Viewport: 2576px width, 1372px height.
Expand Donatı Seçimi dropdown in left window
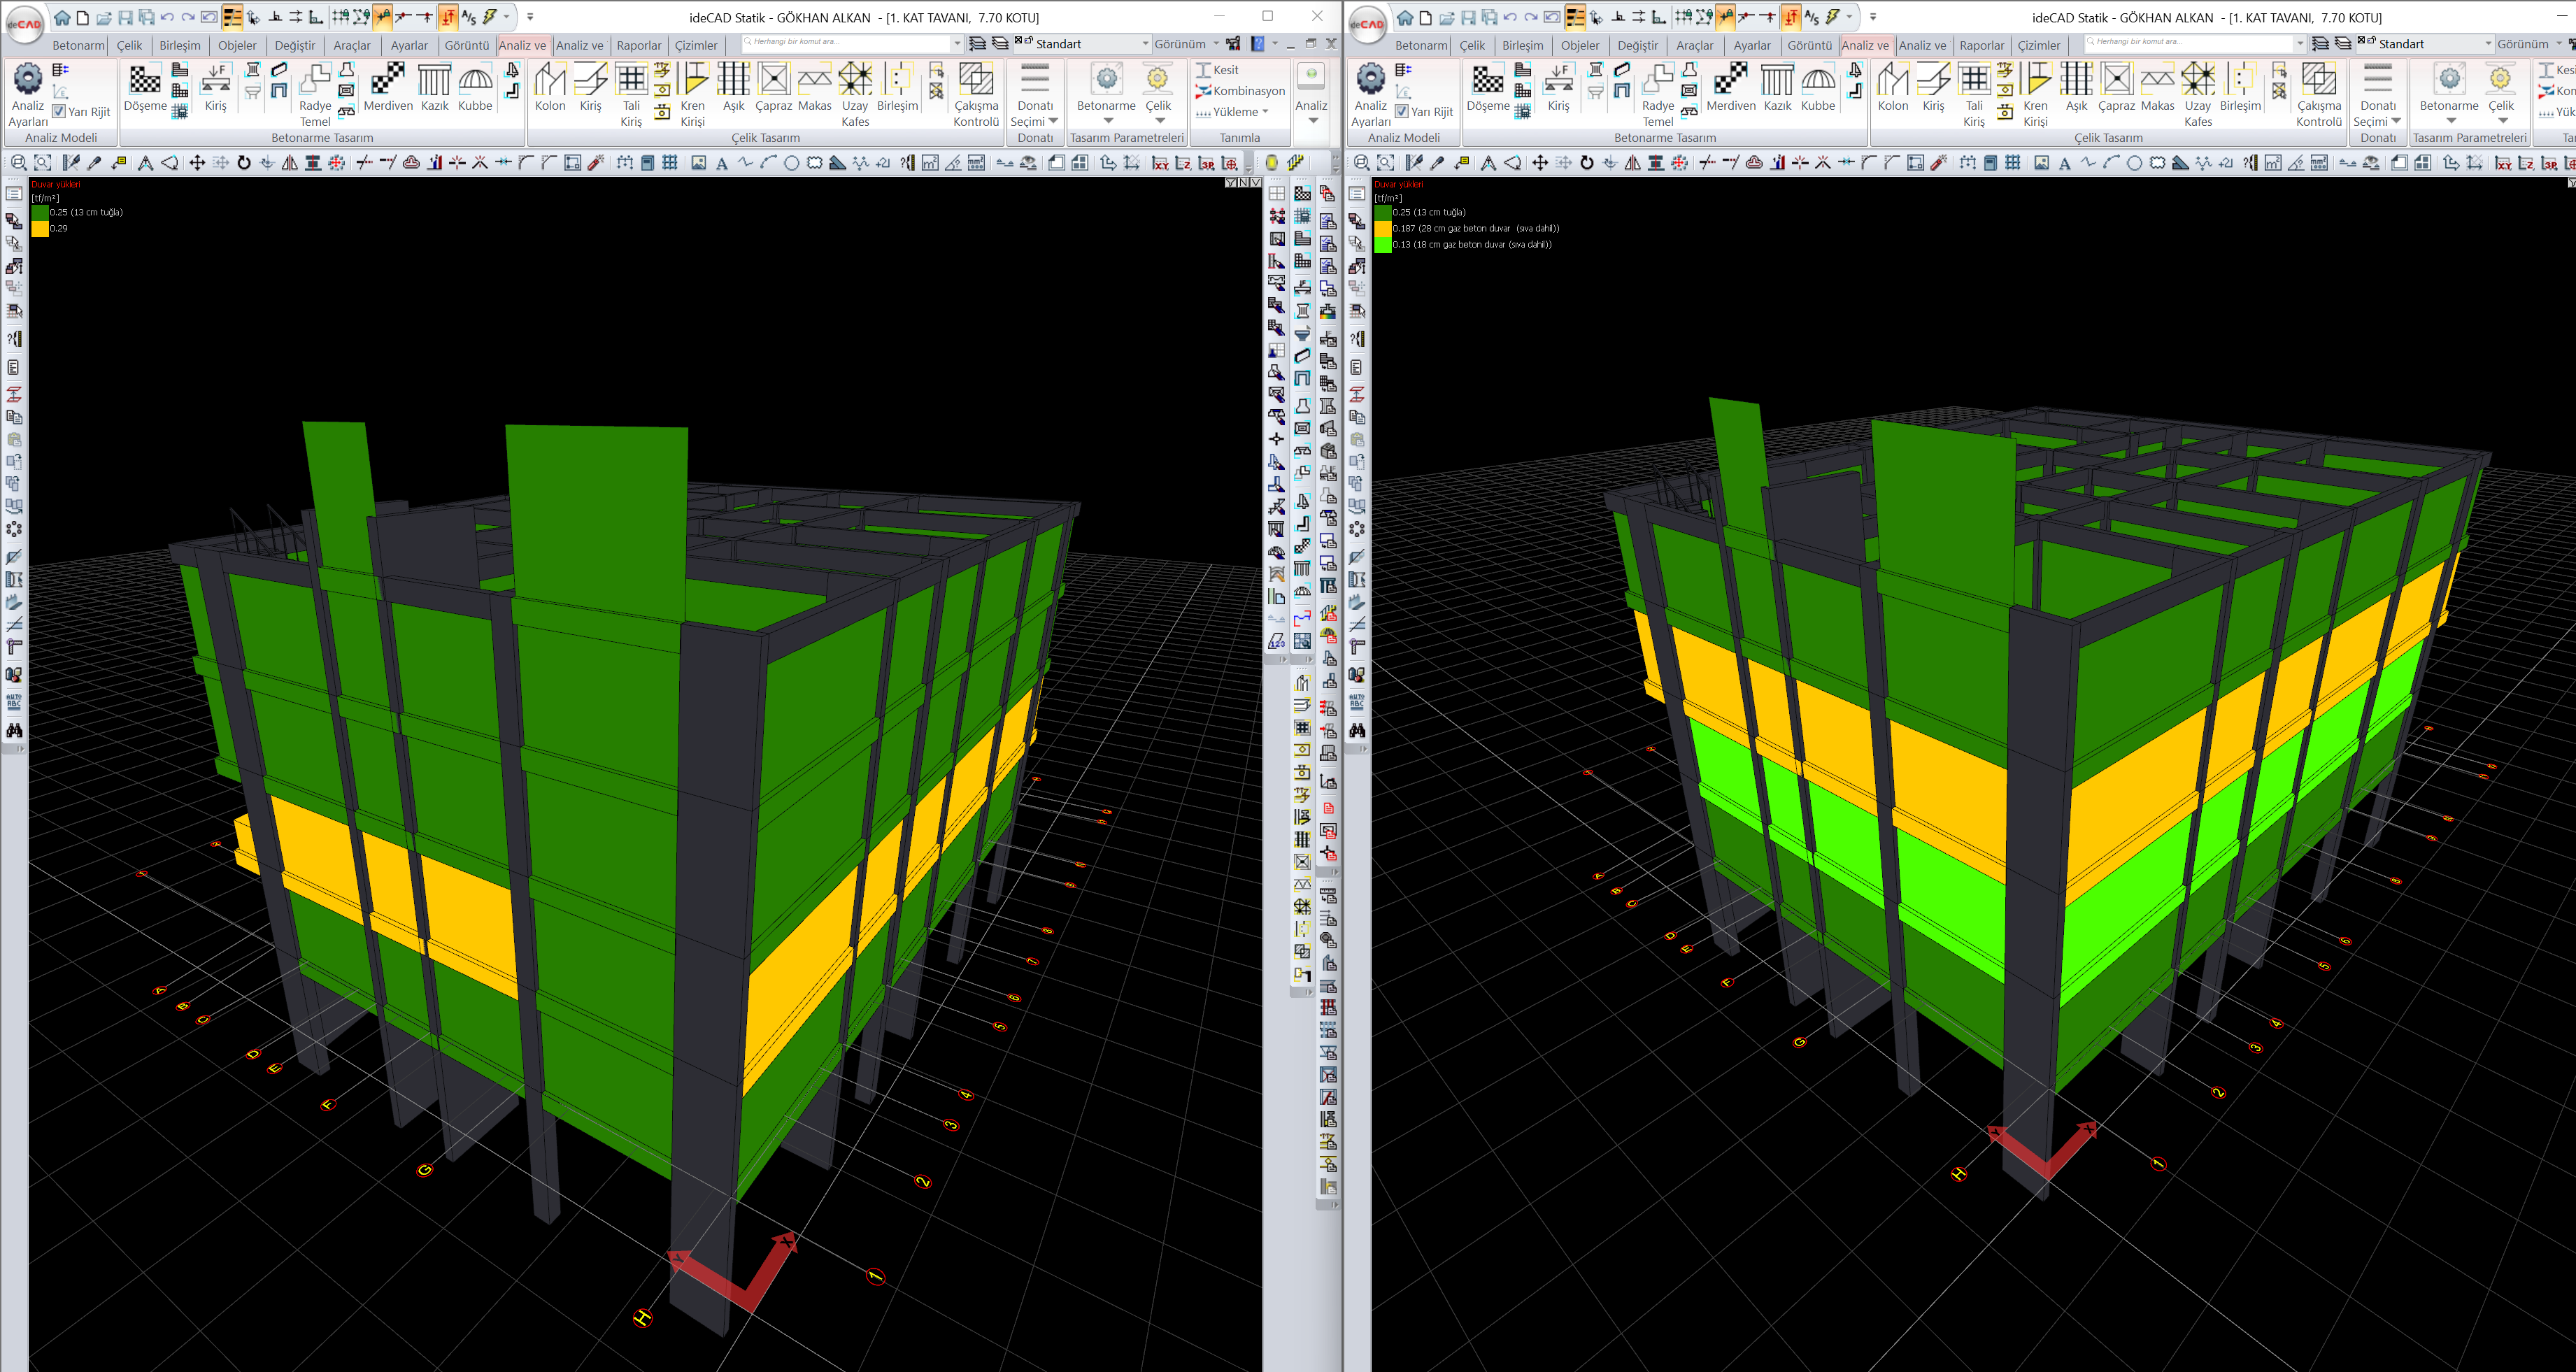(1053, 121)
